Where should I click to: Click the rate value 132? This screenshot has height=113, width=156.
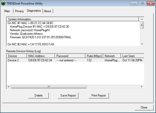(x=89, y=60)
